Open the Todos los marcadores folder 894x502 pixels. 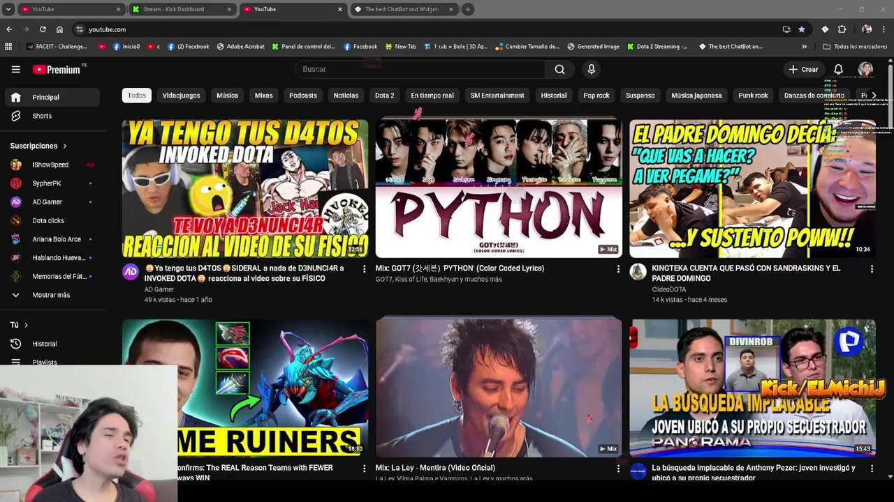tap(856, 47)
